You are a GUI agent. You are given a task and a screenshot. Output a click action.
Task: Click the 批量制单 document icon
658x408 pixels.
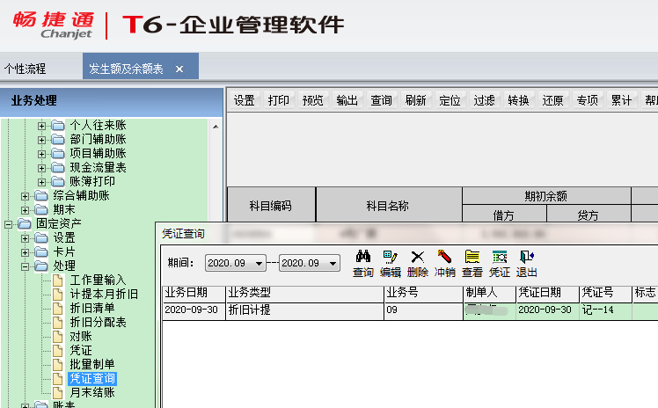58,364
